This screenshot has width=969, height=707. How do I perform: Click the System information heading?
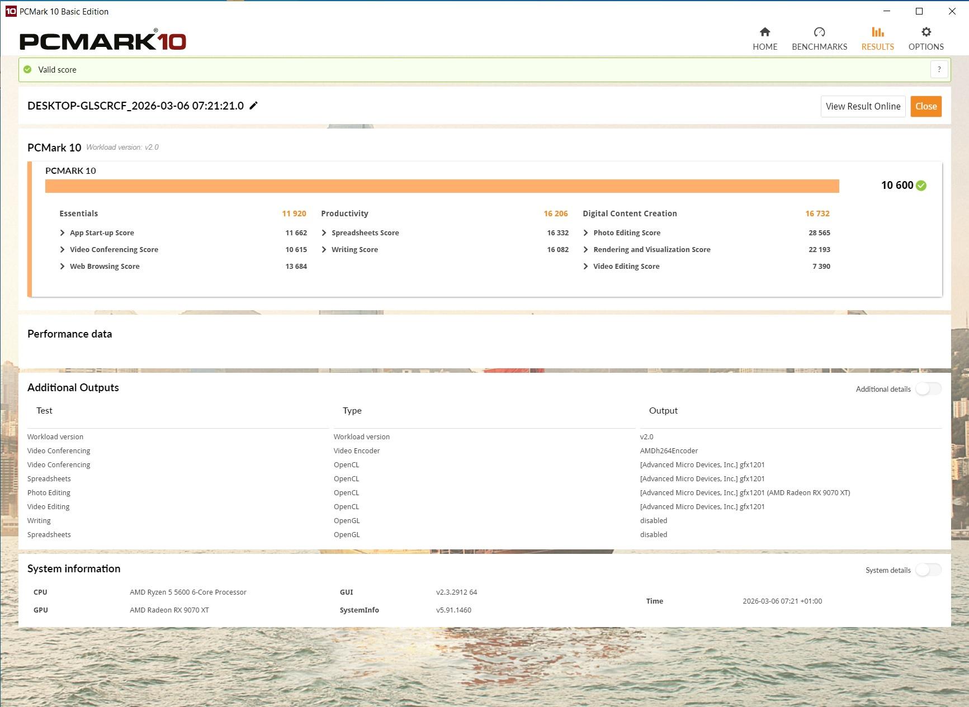[x=74, y=568]
